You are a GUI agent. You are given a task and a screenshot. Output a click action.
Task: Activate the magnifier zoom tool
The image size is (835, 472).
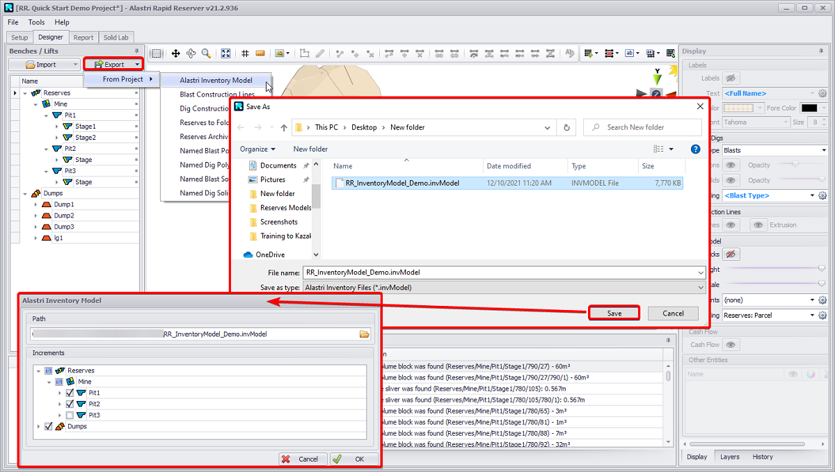[206, 54]
